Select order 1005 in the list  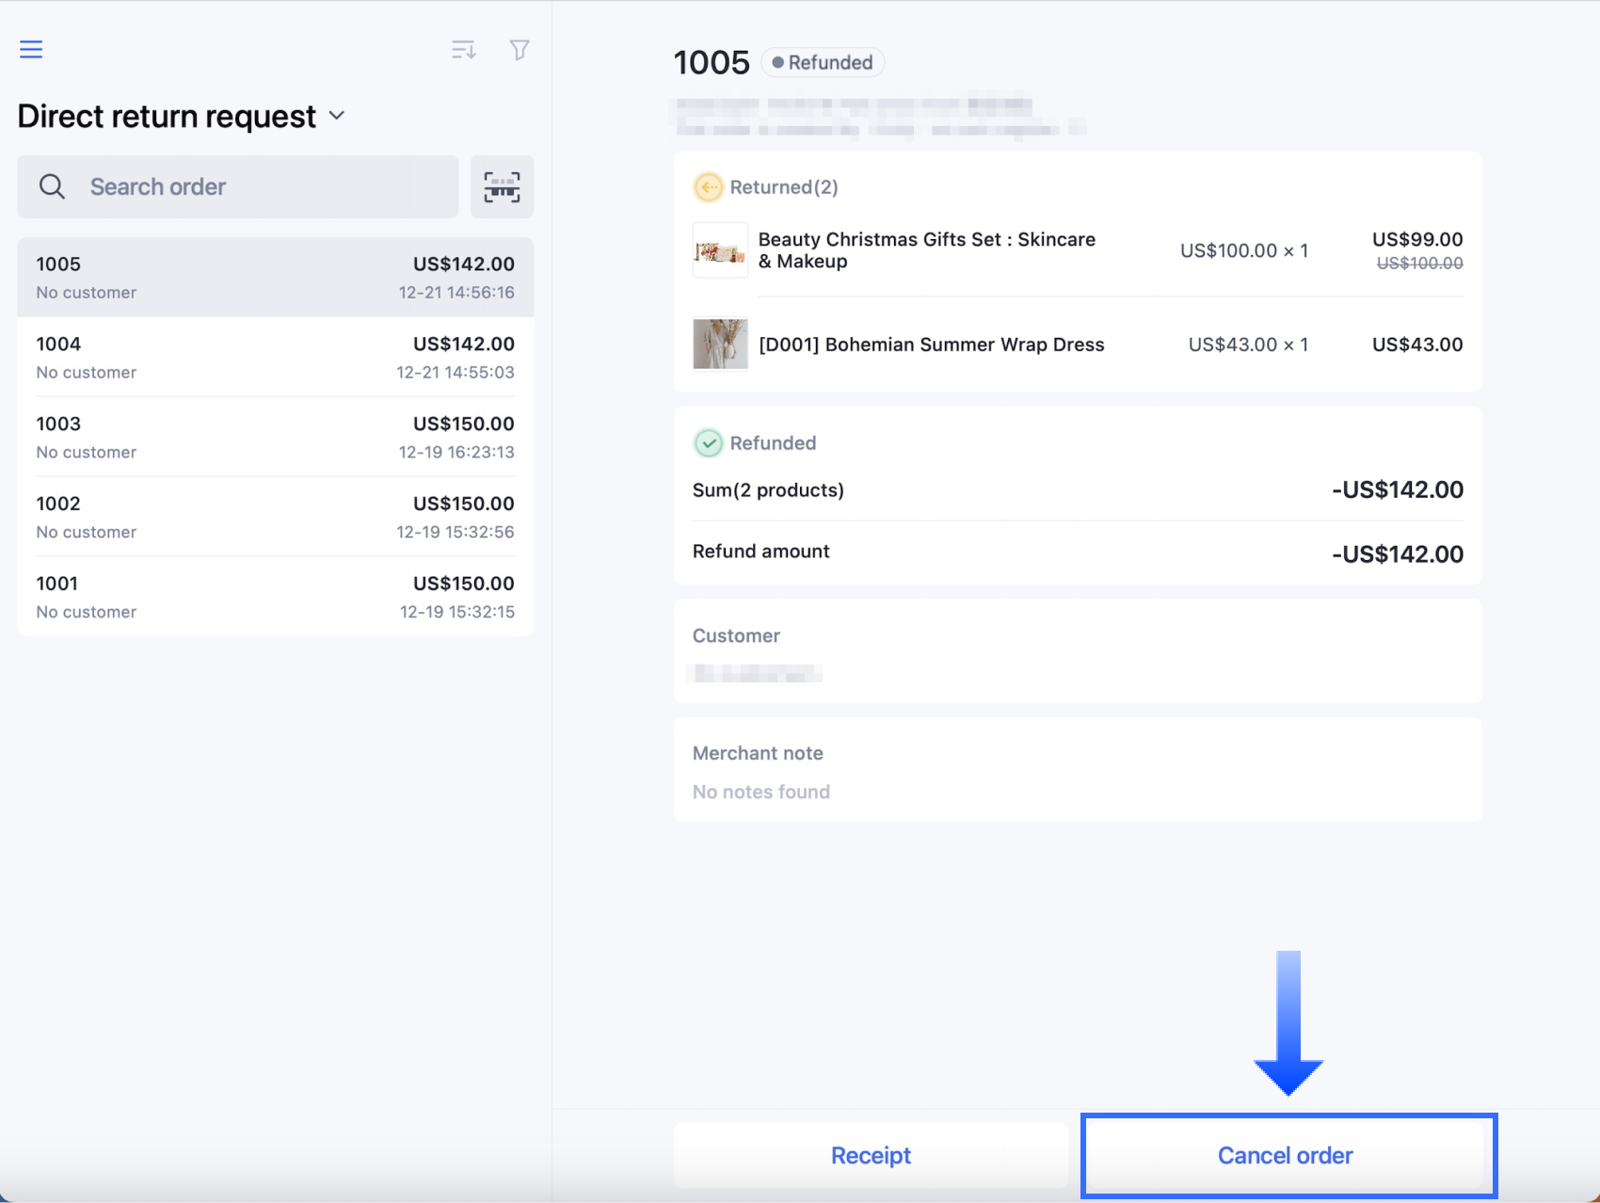[275, 278]
